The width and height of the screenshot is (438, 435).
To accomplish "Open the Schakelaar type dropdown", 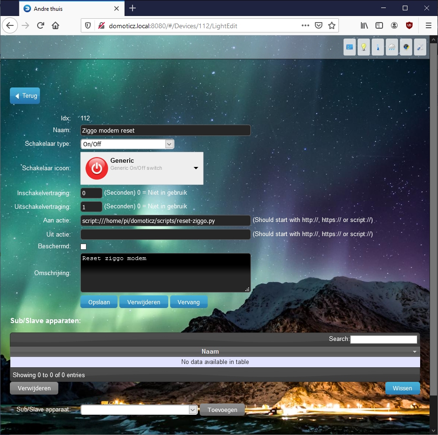I will (127, 144).
